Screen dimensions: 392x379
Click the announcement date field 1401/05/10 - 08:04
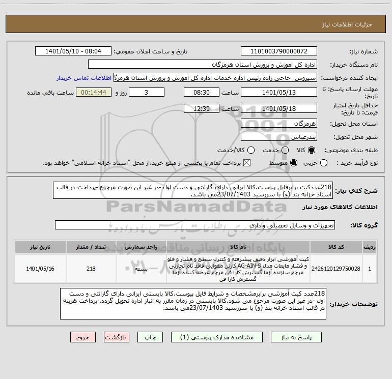73,51
